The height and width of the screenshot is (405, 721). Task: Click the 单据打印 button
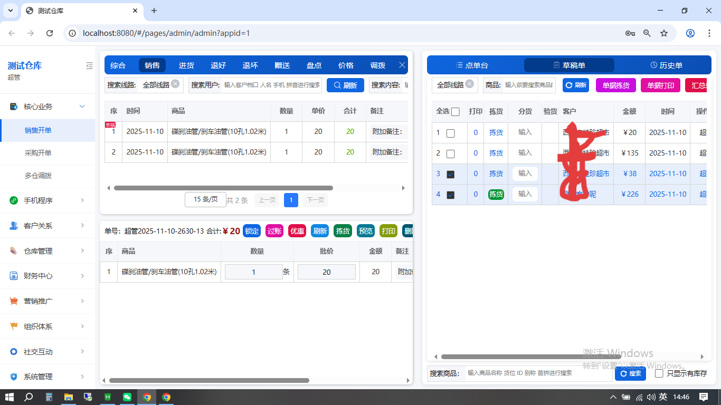tap(660, 85)
